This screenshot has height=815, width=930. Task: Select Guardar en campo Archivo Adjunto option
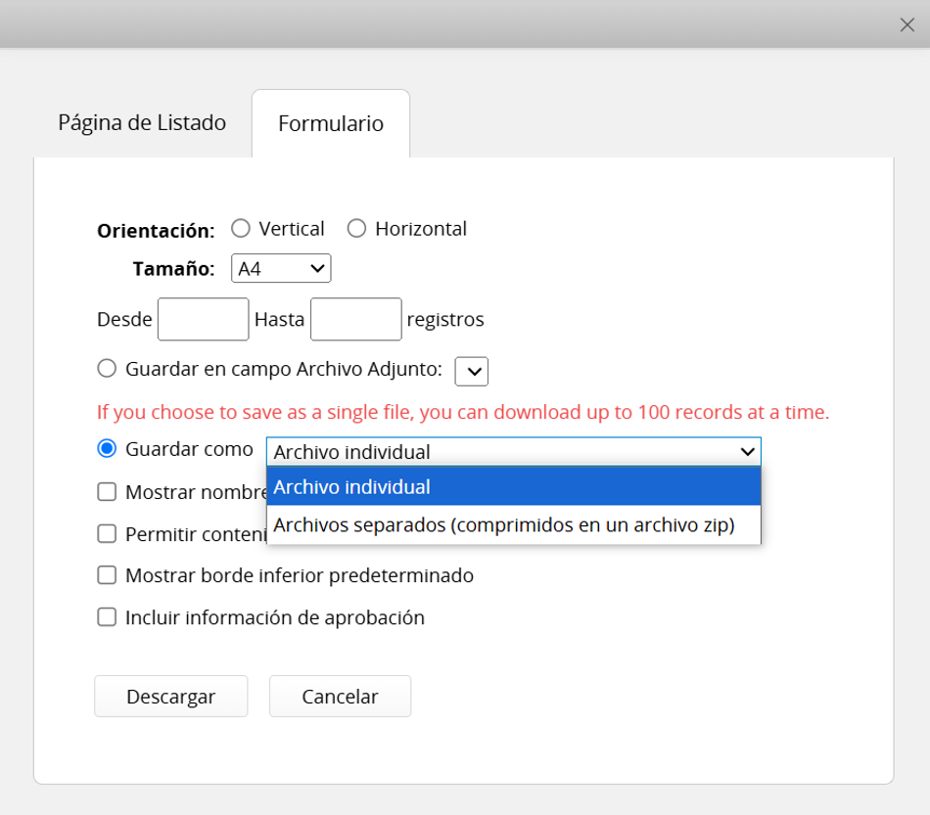[x=107, y=368]
